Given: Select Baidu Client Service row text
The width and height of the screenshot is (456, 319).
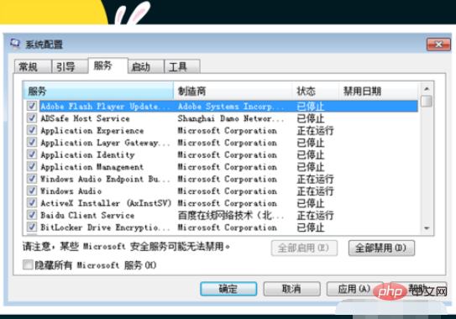Looking at the screenshot, I should point(87,216).
